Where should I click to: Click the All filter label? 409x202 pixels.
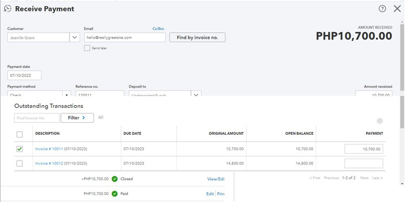tap(101, 118)
